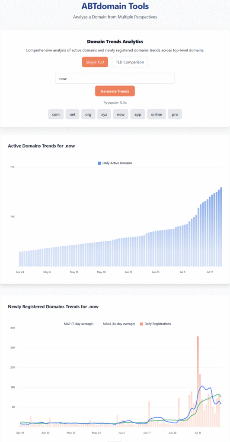Select the now TLD chip
Viewport: 230px width, 442px height.
point(121,114)
